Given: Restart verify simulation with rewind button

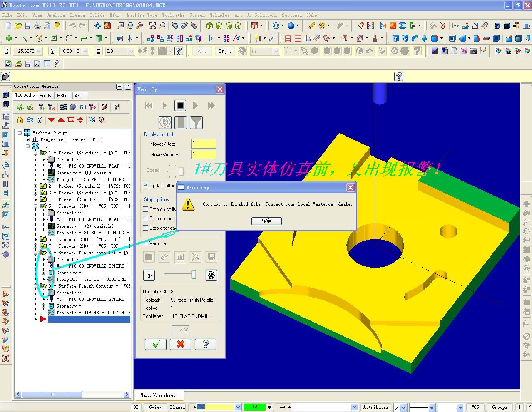Looking at the screenshot, I should pos(149,106).
